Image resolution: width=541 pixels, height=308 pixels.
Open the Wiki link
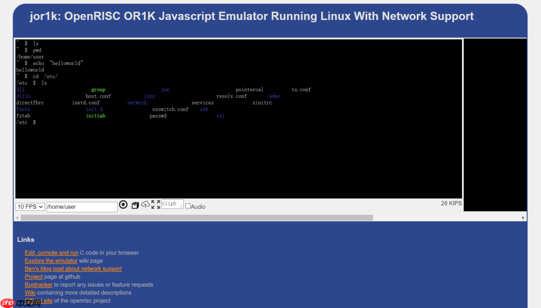(x=30, y=292)
